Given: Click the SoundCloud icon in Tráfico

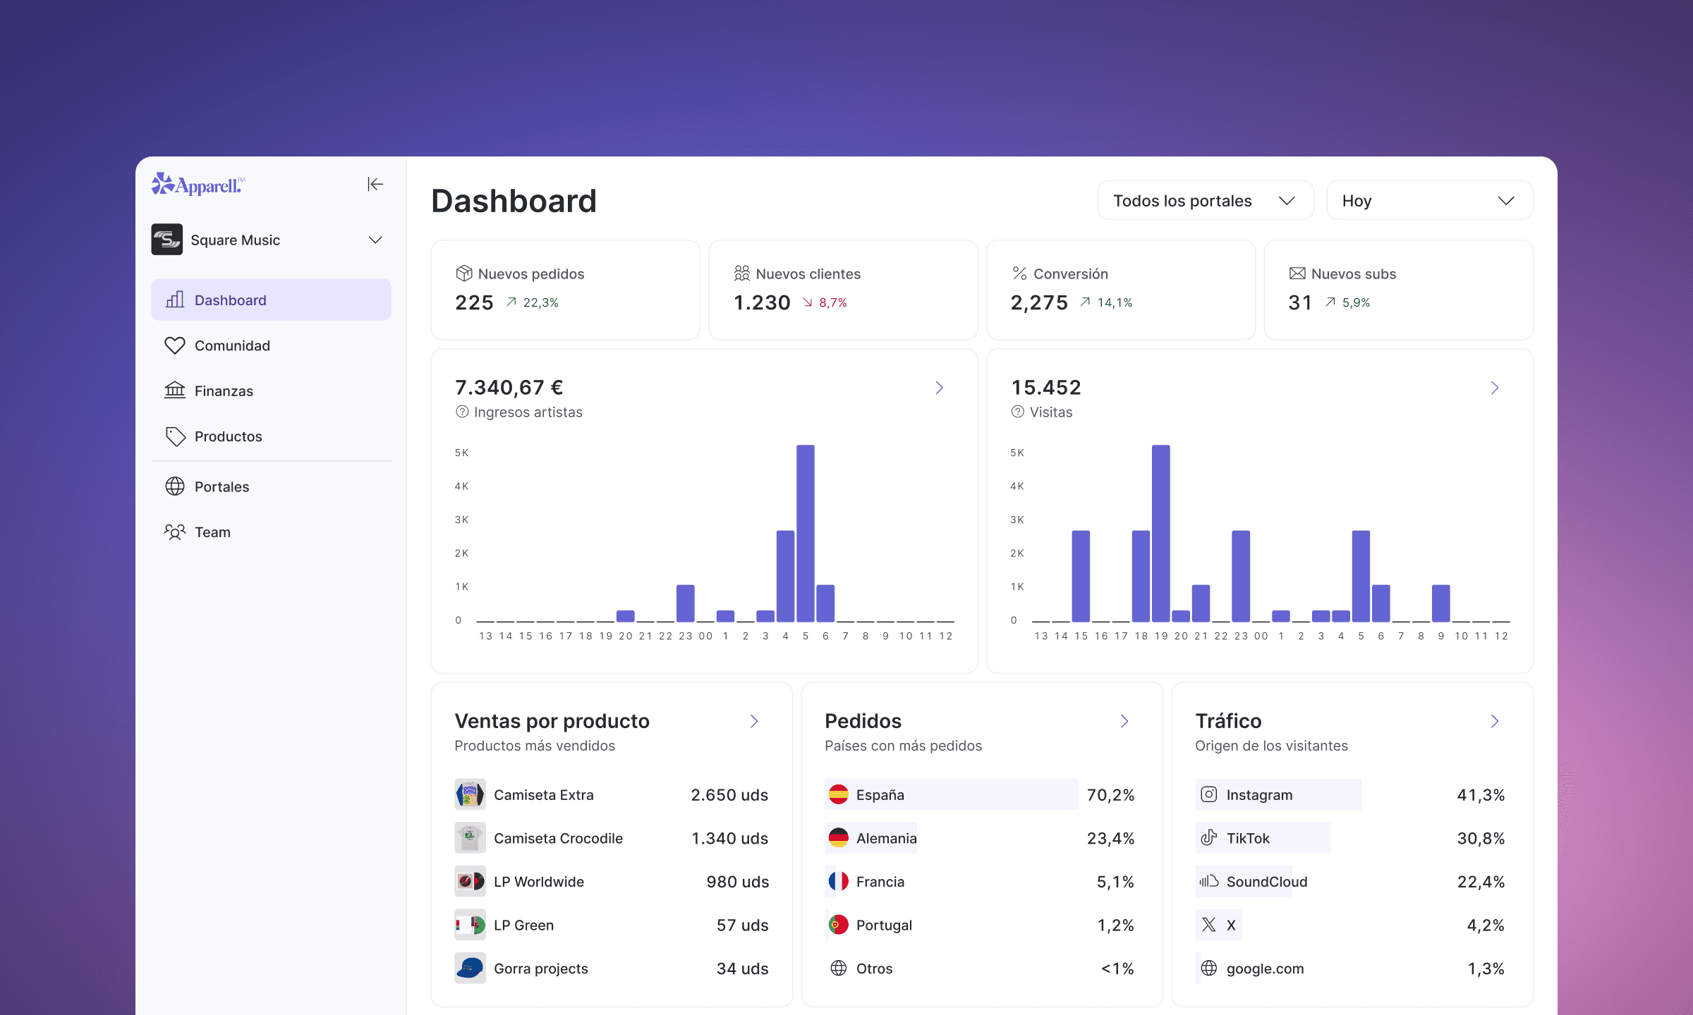Looking at the screenshot, I should point(1208,882).
